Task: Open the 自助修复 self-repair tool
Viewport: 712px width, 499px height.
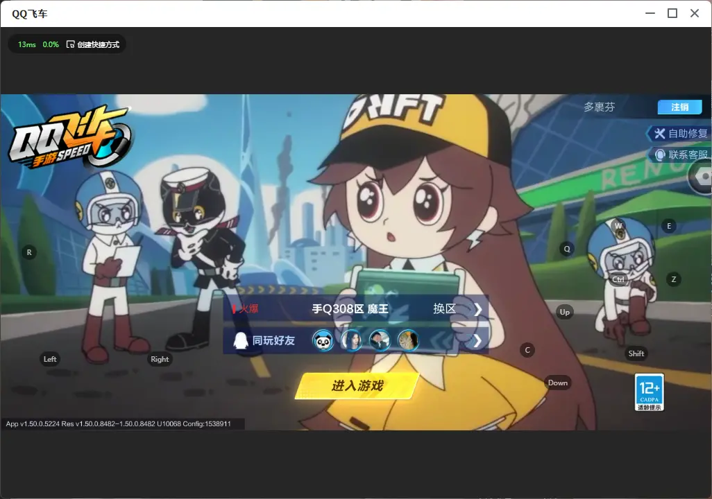Action: pos(679,133)
